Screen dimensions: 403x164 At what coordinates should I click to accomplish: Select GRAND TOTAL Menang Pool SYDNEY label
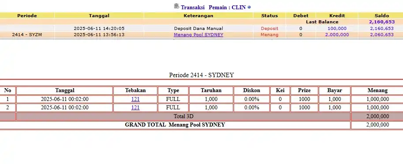[x=175, y=125]
